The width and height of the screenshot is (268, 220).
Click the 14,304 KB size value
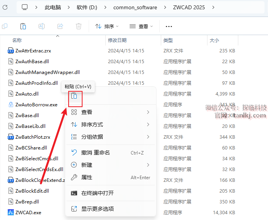tap(224, 212)
